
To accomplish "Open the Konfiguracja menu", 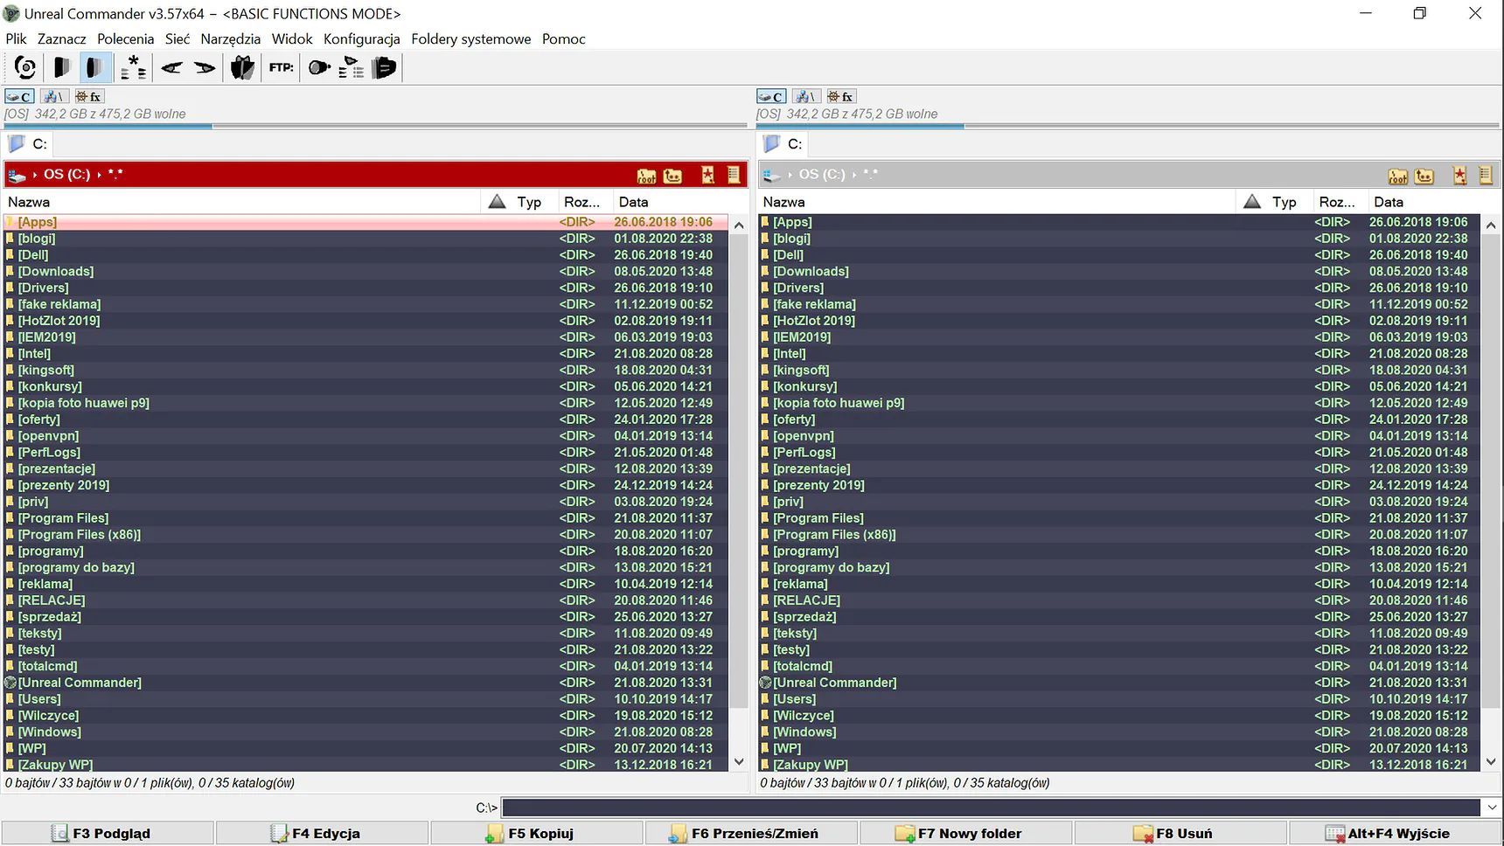I will click(x=362, y=38).
